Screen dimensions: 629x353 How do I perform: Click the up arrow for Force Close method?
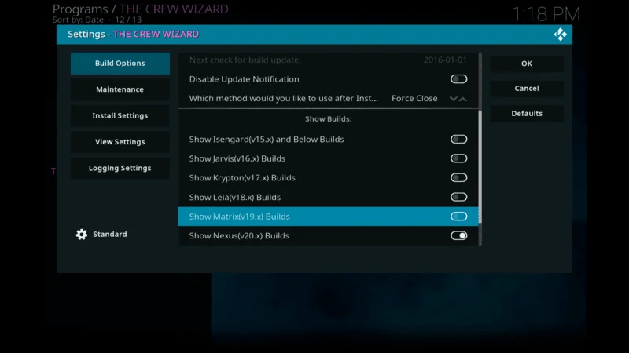pyautogui.click(x=463, y=99)
